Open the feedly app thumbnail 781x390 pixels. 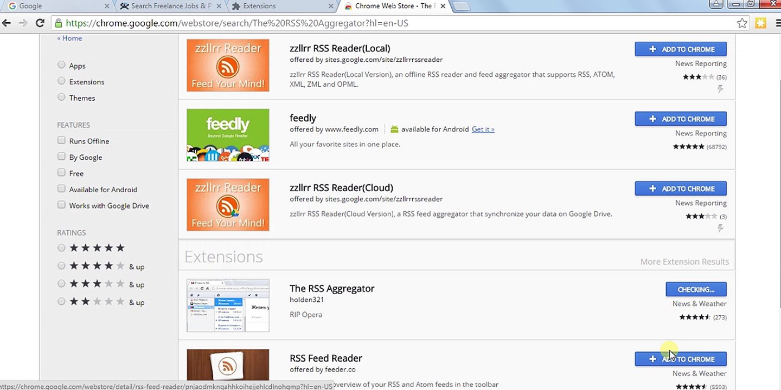[x=228, y=135]
